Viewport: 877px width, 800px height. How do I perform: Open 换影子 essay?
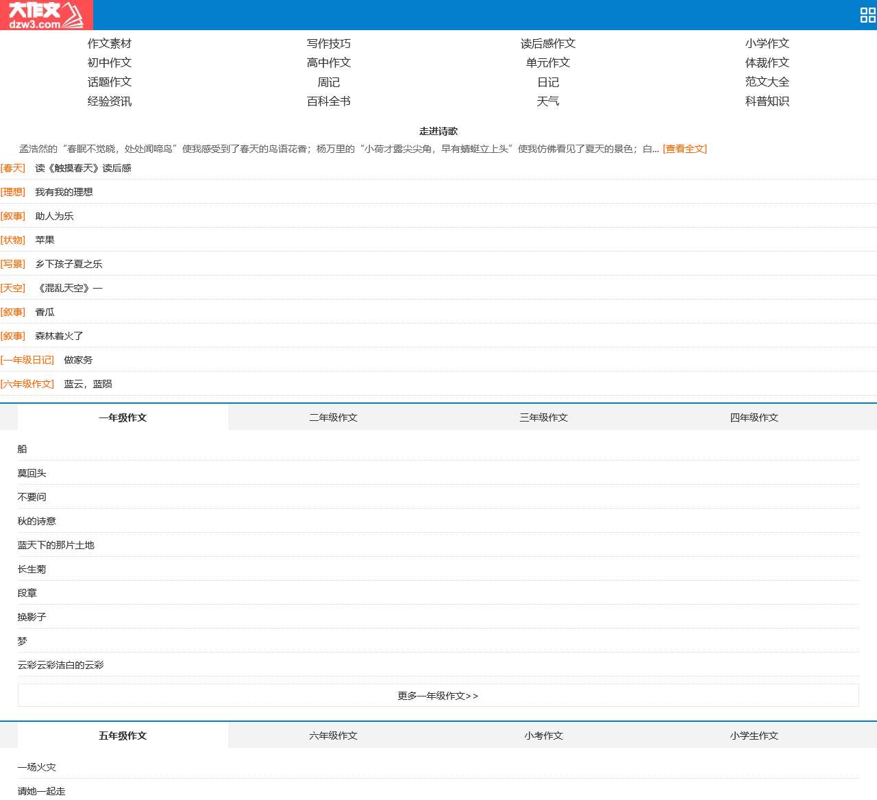coord(32,617)
